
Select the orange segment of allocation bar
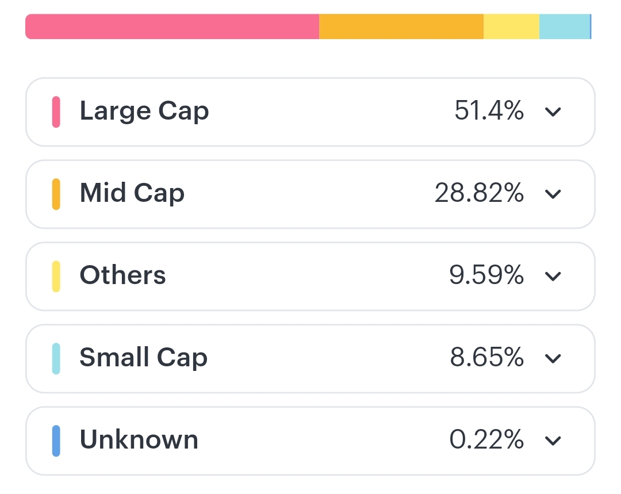pyautogui.click(x=401, y=27)
